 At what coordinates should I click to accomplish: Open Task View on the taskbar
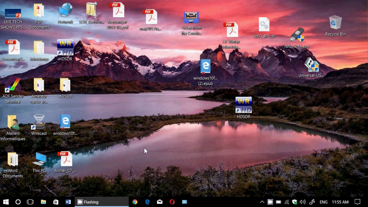[30, 202]
